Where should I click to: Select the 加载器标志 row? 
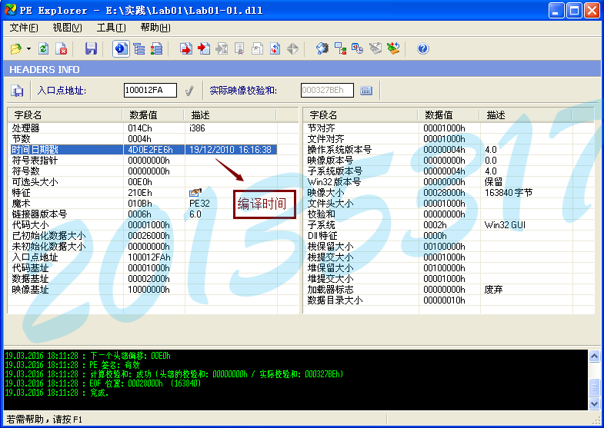tap(439, 290)
